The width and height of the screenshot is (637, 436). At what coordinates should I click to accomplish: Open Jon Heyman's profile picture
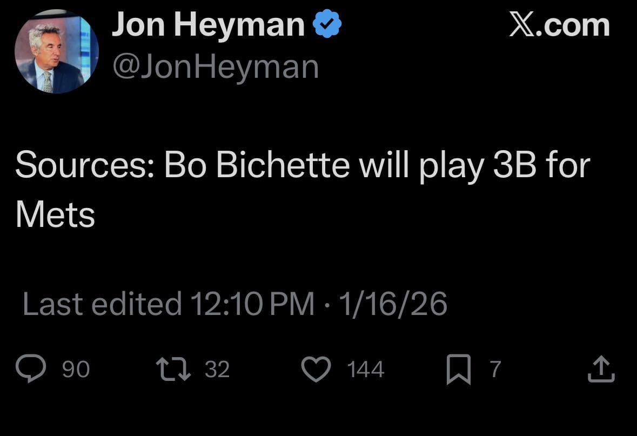(x=56, y=51)
